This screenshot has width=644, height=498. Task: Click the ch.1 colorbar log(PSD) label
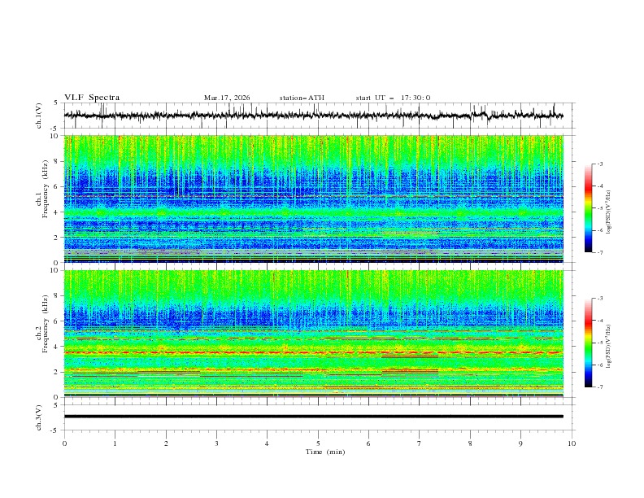tap(610, 212)
